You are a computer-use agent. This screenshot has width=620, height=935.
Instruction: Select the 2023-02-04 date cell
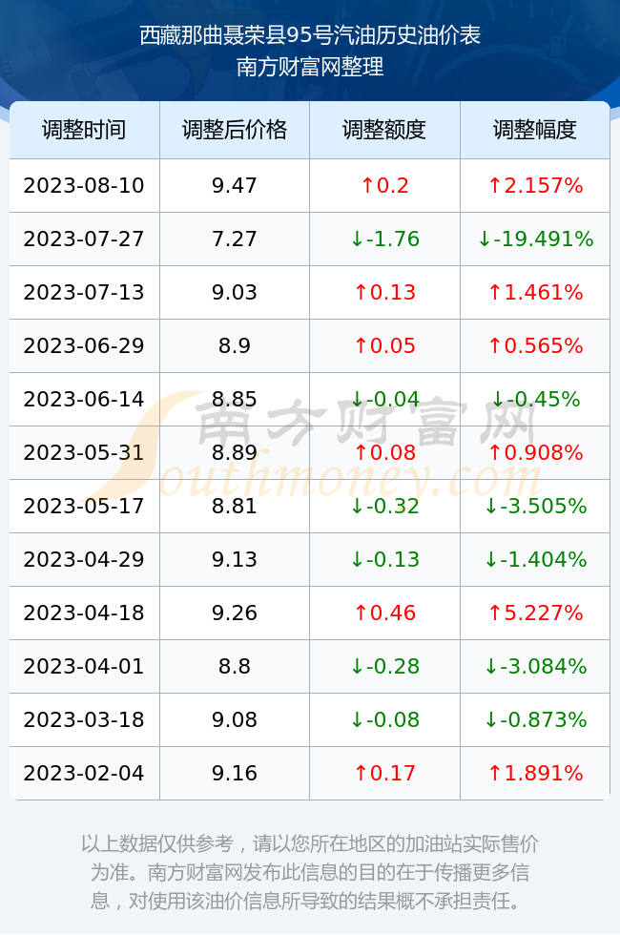point(84,774)
